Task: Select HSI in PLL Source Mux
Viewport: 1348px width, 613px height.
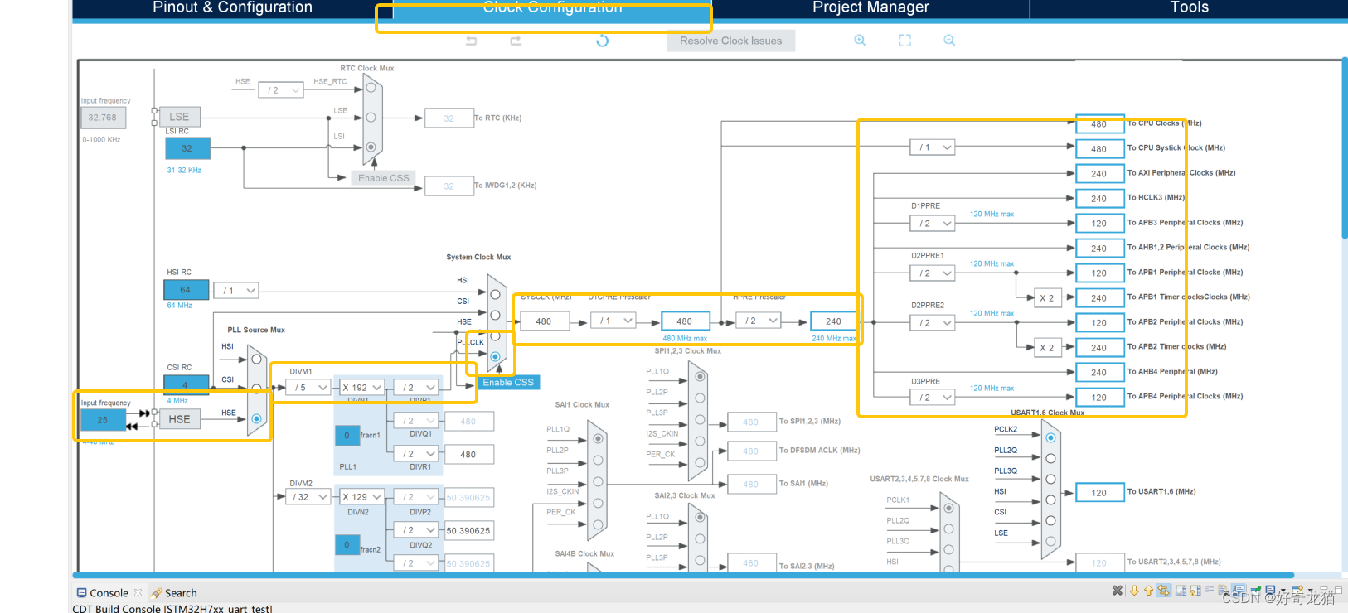Action: point(256,359)
